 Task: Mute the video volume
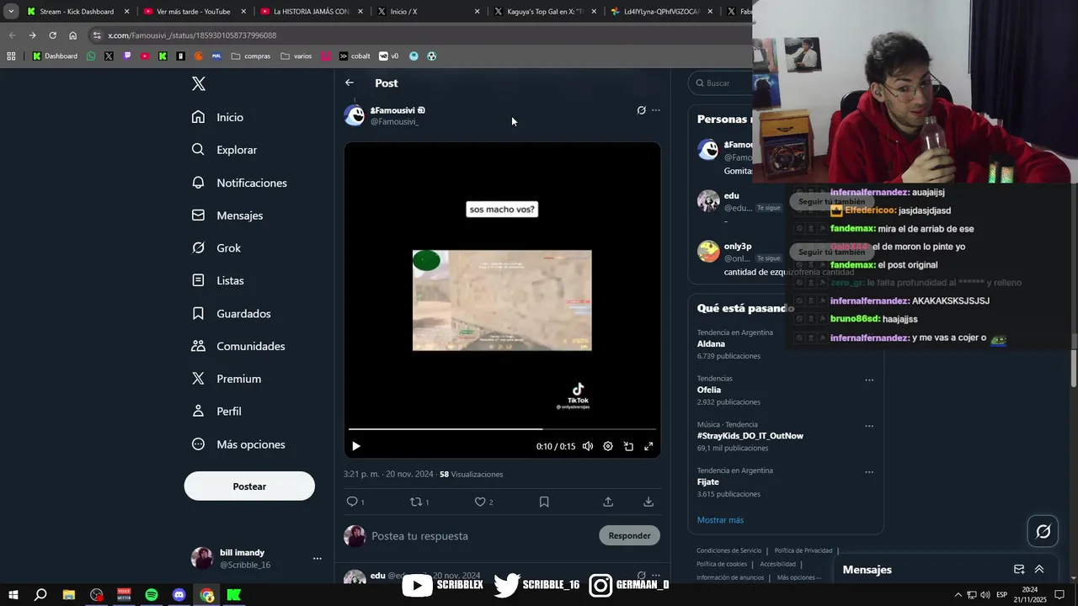pos(588,446)
